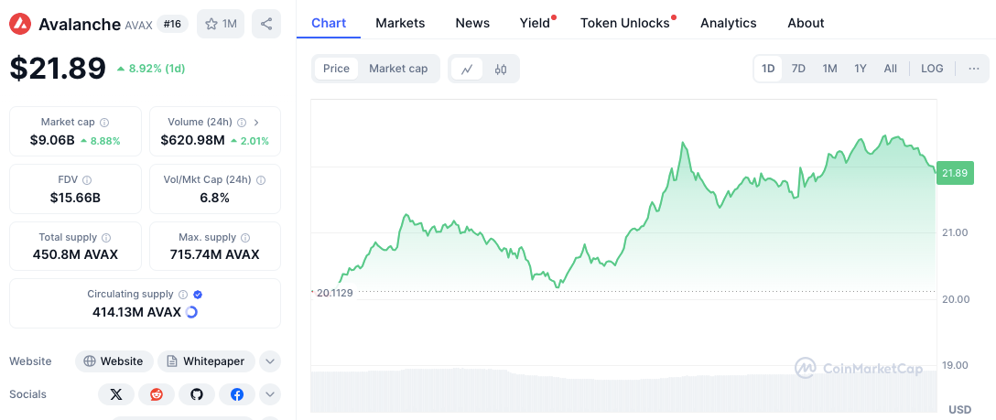Click the 715.74M AVAX max supply value
This screenshot has height=420, width=996.
(x=215, y=255)
